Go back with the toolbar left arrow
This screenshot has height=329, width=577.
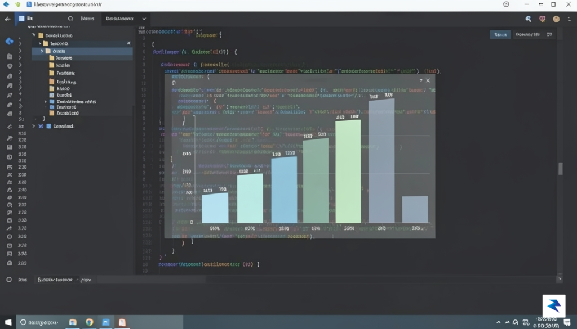(x=8, y=19)
